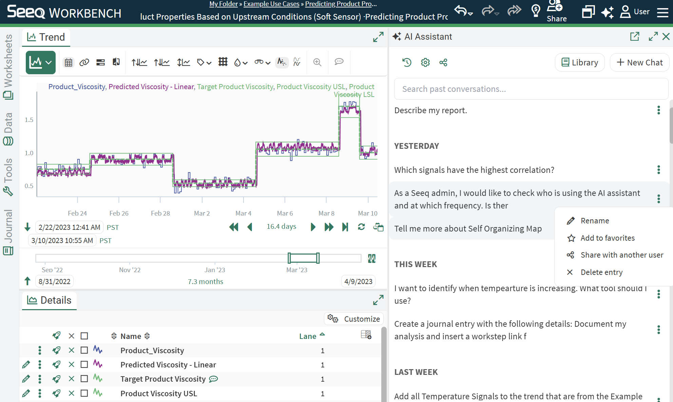
Task: Open the undo history dropdown arrow
Action: point(470,14)
